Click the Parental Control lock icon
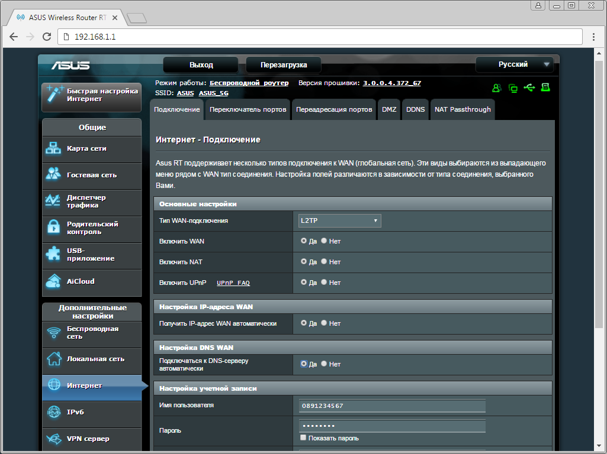607x454 pixels. tap(53, 227)
